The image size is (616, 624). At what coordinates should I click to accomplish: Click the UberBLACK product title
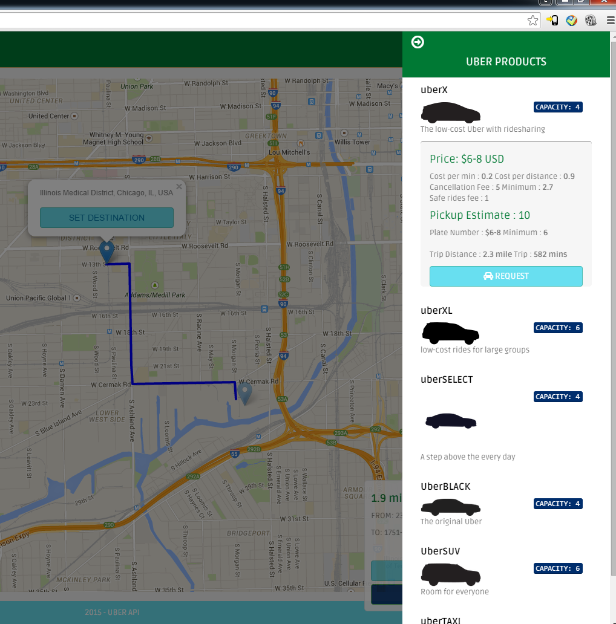(x=445, y=486)
